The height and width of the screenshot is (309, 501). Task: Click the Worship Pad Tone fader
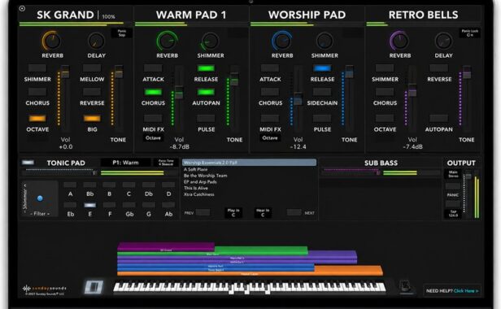[x=349, y=72]
